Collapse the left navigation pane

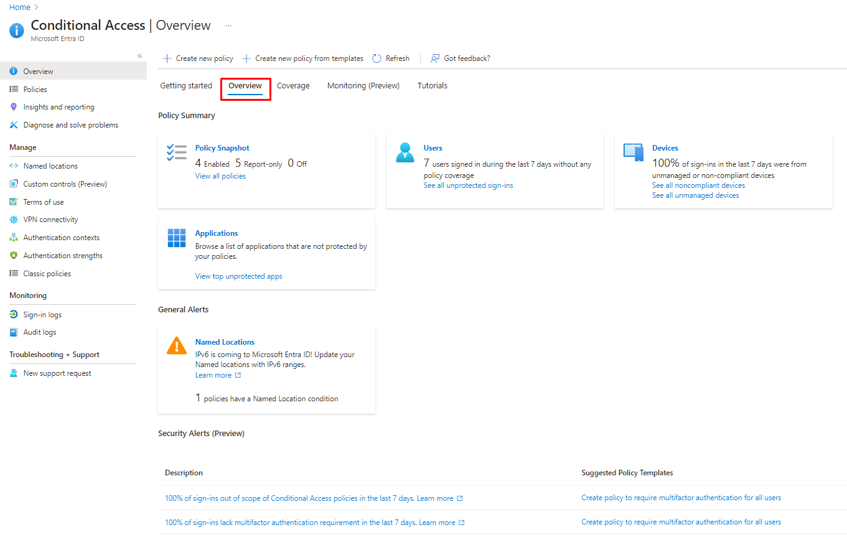(x=140, y=56)
